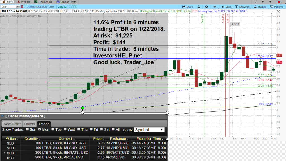Open the Patterns dropdown menu

coord(277,7)
